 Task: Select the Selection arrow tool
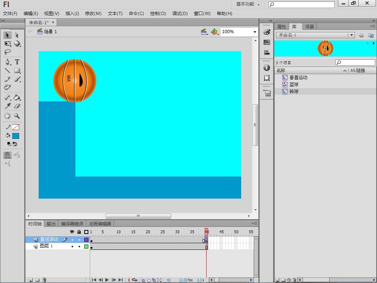coord(7,35)
